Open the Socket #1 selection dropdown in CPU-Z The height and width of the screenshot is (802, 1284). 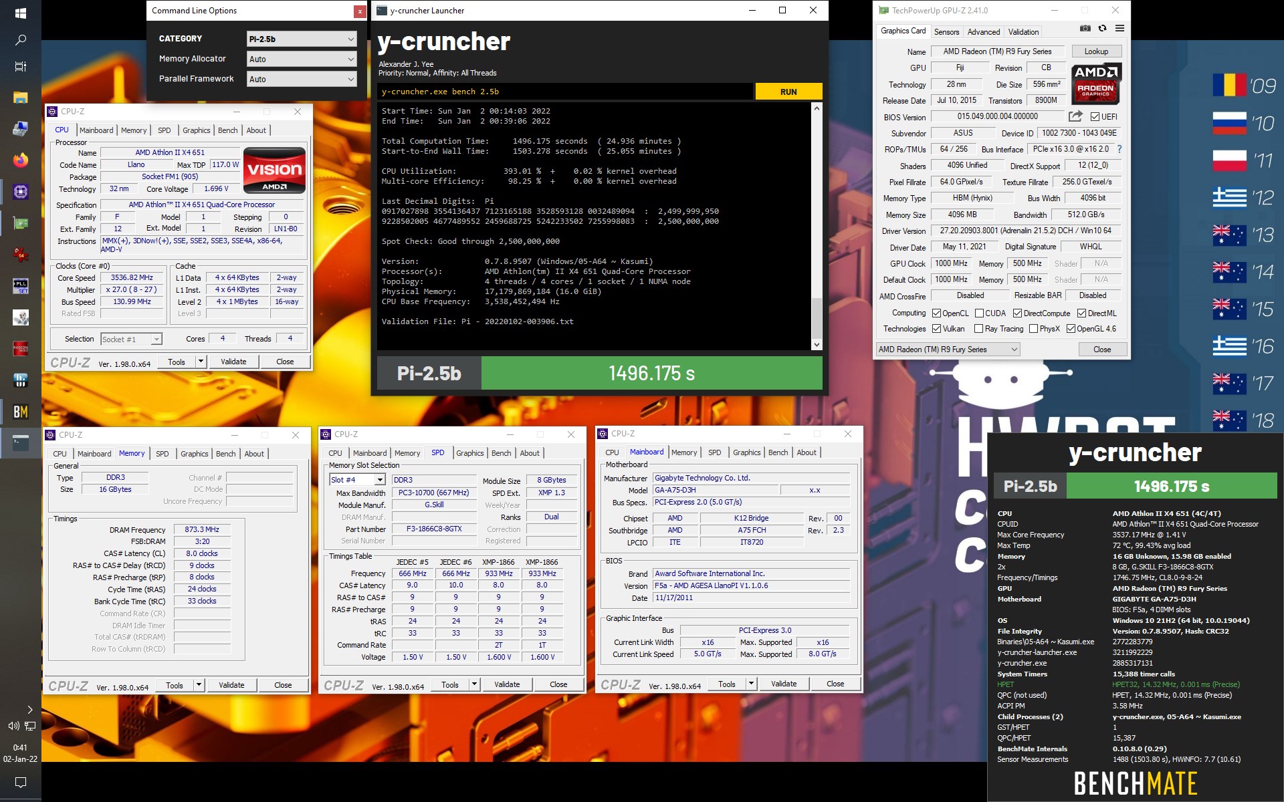point(131,340)
